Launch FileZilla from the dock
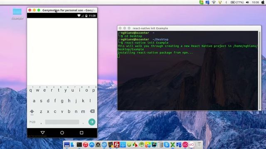 point(116,144)
